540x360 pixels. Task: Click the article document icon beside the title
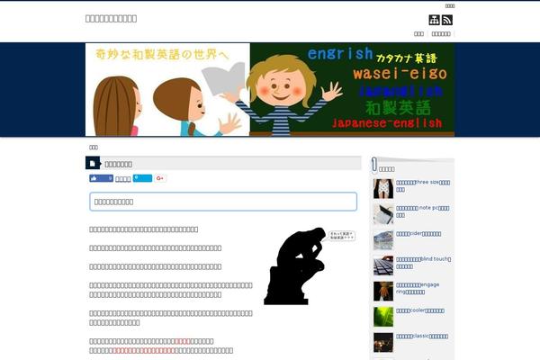tap(93, 163)
